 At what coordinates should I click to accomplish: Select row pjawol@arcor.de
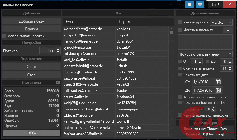click(x=116, y=47)
